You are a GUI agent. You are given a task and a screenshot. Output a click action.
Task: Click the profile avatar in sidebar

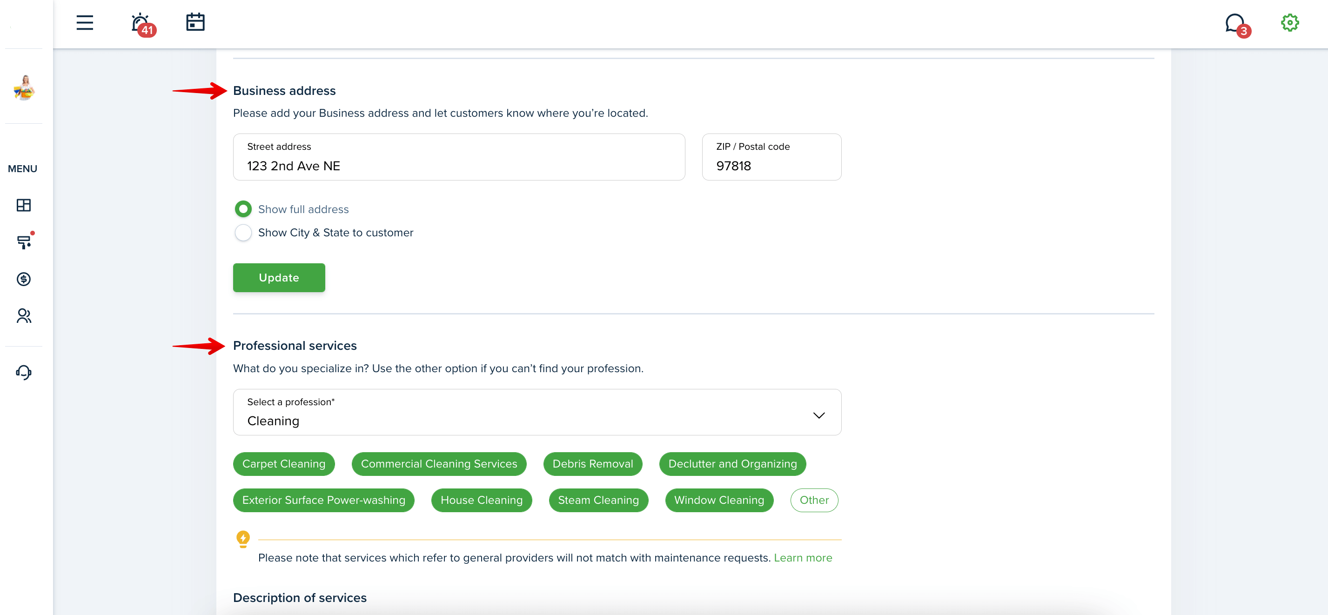(24, 87)
